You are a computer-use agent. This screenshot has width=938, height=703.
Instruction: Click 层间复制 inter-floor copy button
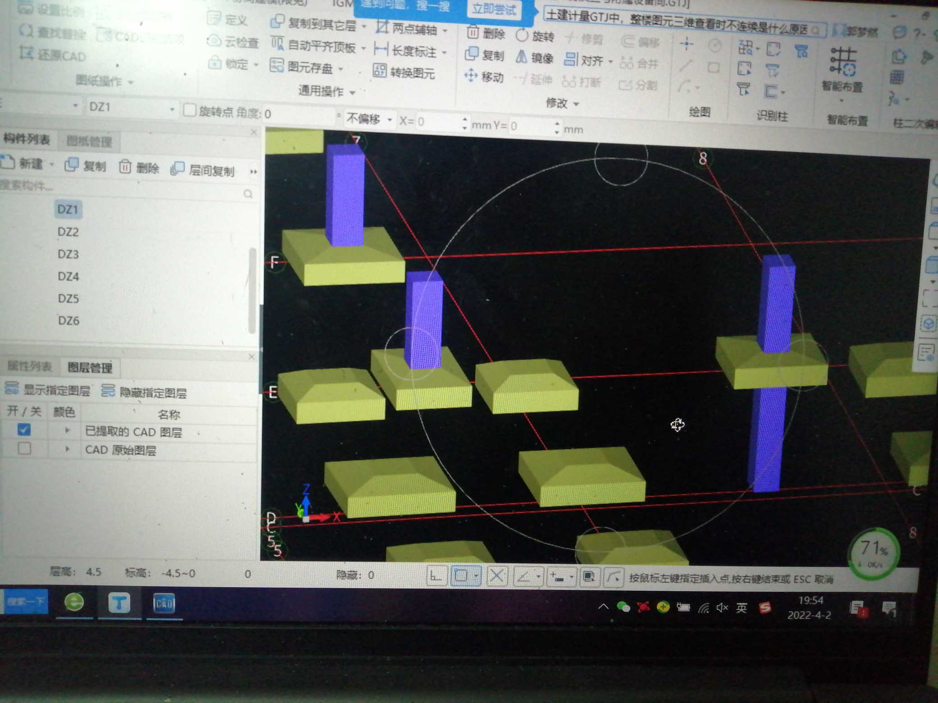(x=203, y=170)
